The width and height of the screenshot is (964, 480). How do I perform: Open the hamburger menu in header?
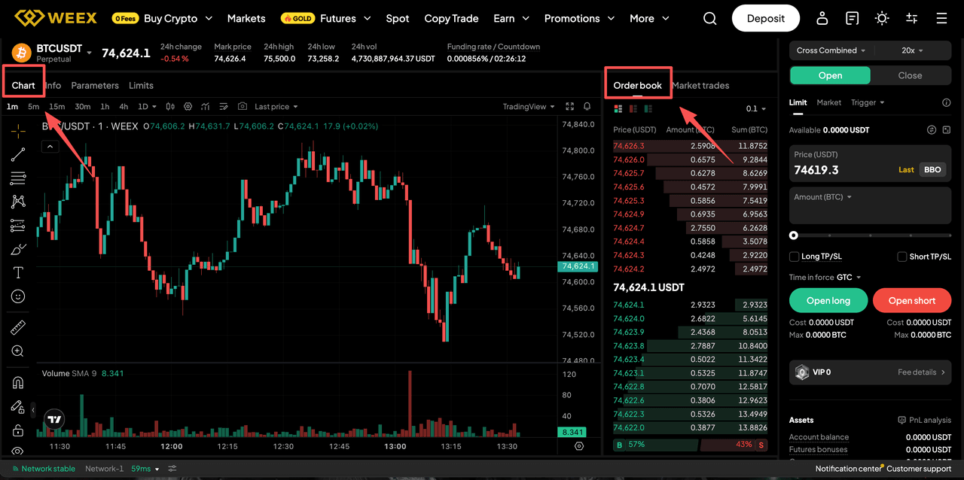pyautogui.click(x=942, y=18)
